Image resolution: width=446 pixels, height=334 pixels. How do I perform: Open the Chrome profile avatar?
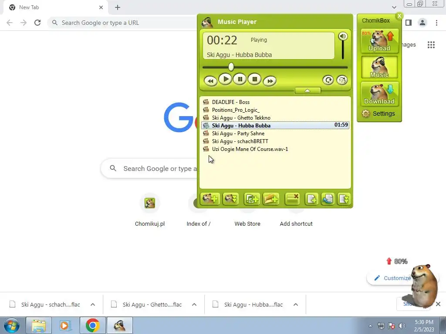coord(422,23)
